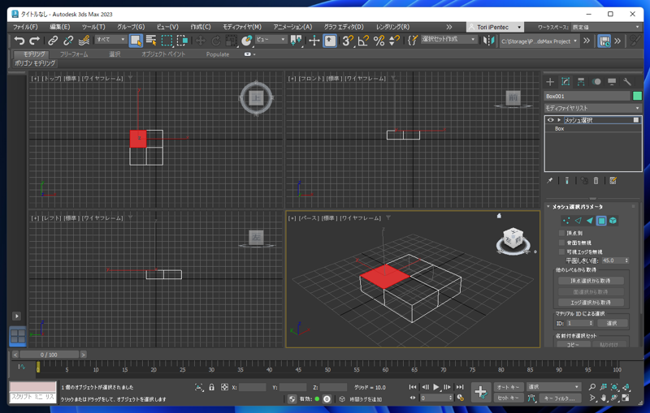Choose the Rectangular Selection Region icon
This screenshot has width=650, height=413.
[167, 41]
